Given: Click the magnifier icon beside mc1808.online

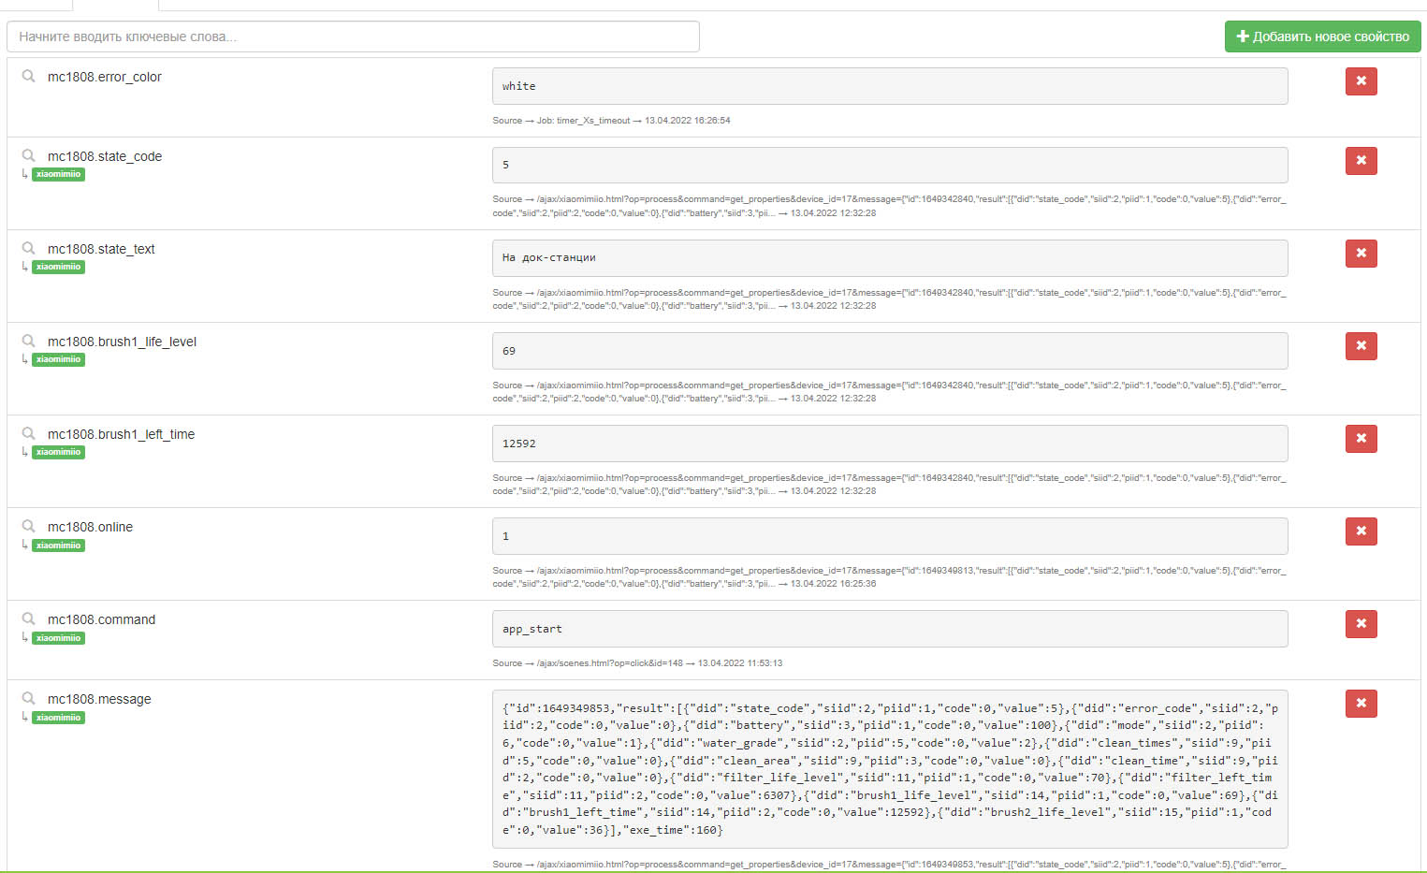Looking at the screenshot, I should 29,526.
